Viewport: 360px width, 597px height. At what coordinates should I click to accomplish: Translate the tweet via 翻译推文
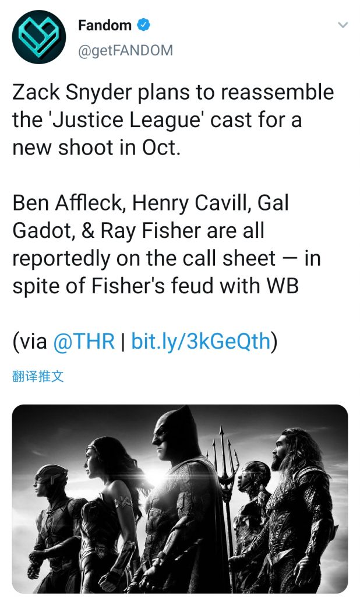point(38,376)
